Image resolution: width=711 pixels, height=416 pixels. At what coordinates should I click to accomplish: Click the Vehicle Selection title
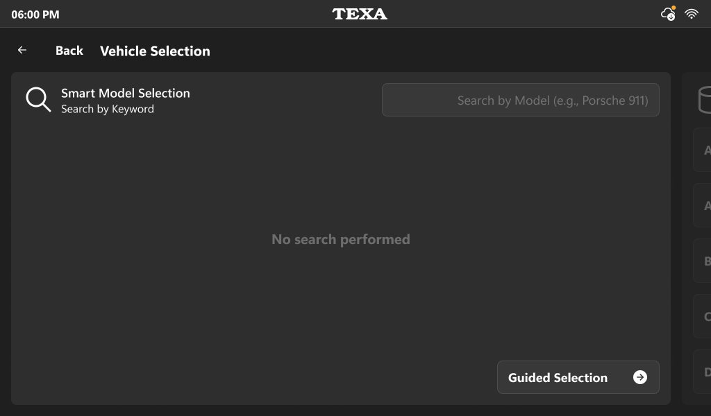click(x=155, y=51)
